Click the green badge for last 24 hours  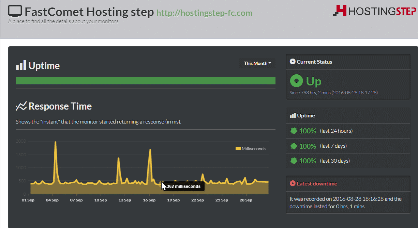pos(294,131)
